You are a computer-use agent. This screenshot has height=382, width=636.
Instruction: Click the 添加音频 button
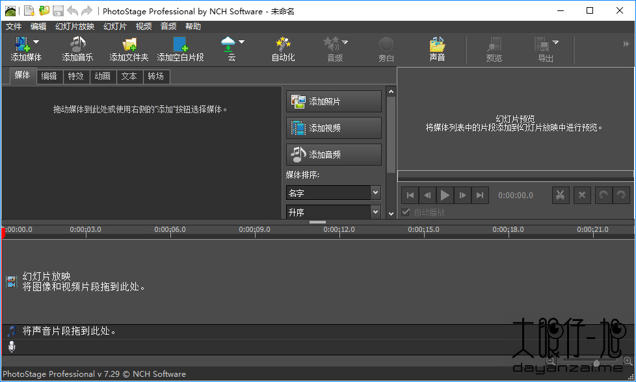[x=334, y=155]
